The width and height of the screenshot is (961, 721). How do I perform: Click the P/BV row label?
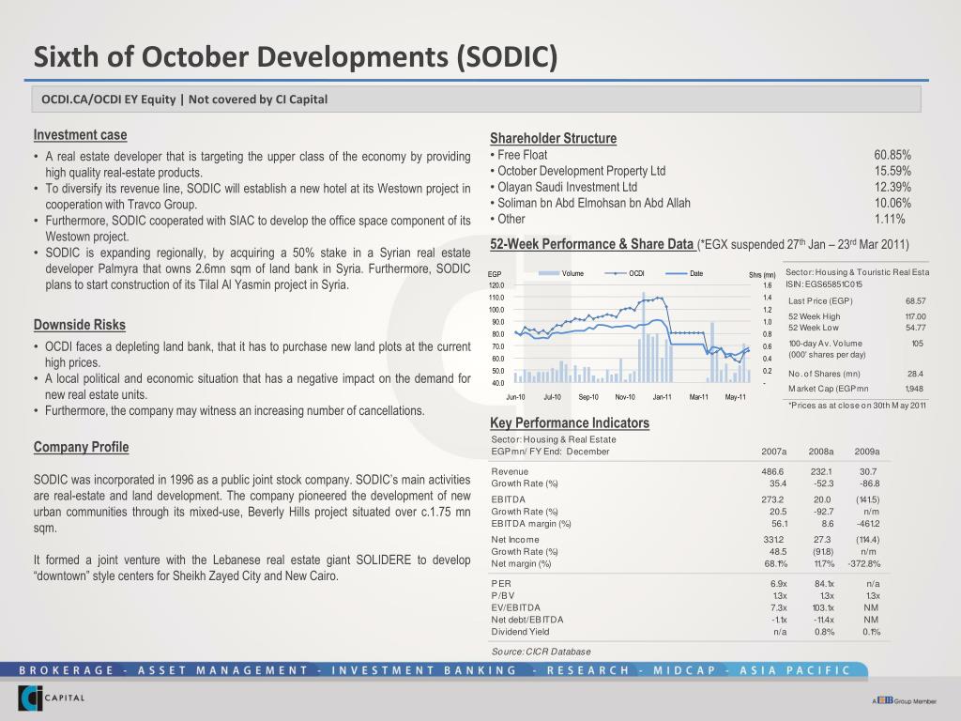click(x=503, y=595)
